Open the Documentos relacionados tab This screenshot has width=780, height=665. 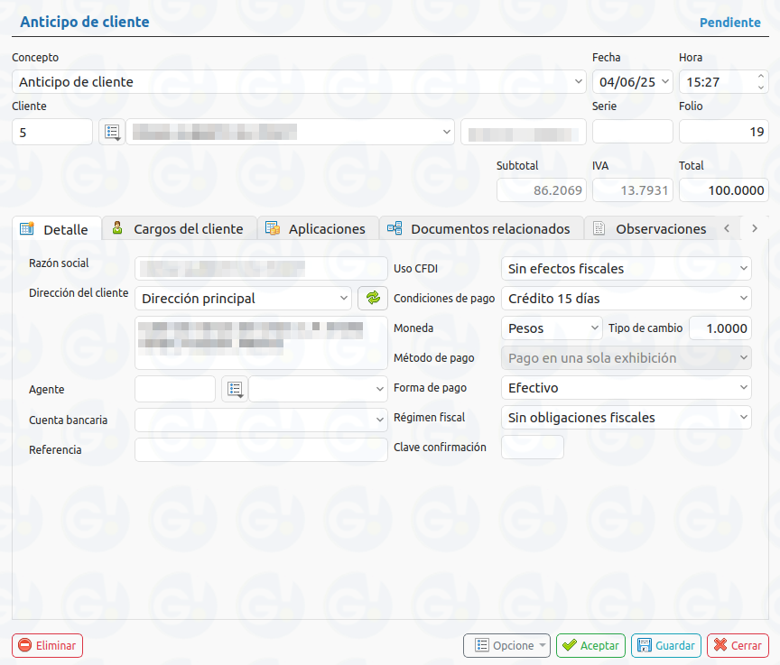pos(481,228)
